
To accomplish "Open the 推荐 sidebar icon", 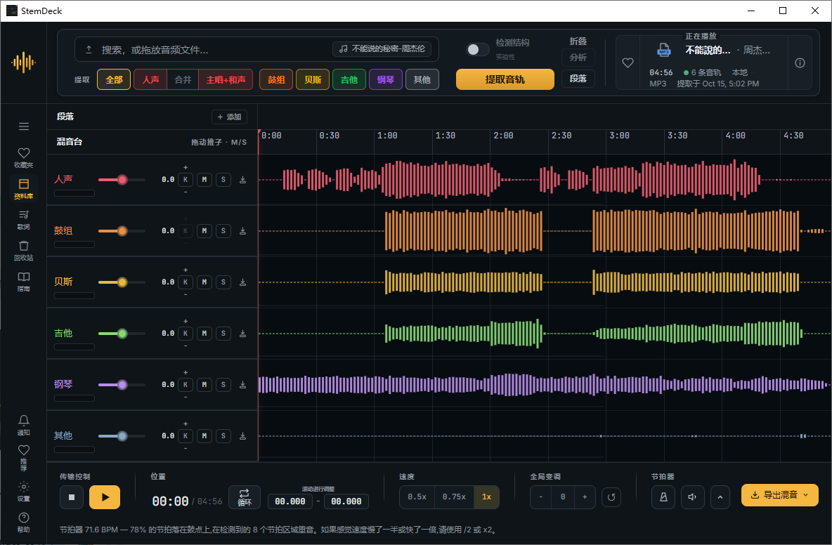I will (x=23, y=457).
